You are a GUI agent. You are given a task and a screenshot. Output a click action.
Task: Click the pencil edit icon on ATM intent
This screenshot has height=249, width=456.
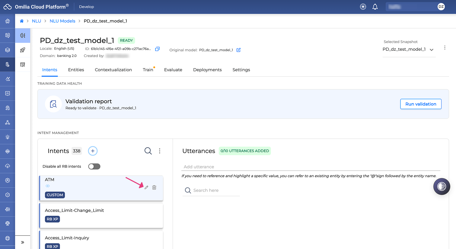[x=146, y=187]
